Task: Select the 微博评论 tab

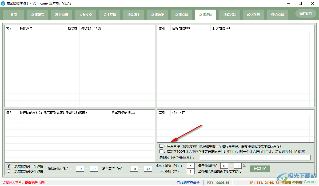Action: tap(206, 15)
